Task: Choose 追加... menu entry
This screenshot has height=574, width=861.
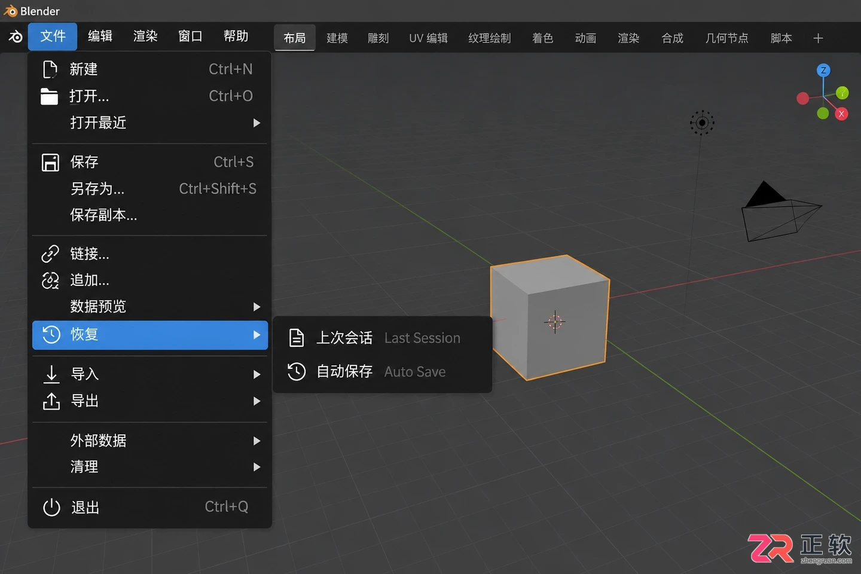Action: click(150, 280)
